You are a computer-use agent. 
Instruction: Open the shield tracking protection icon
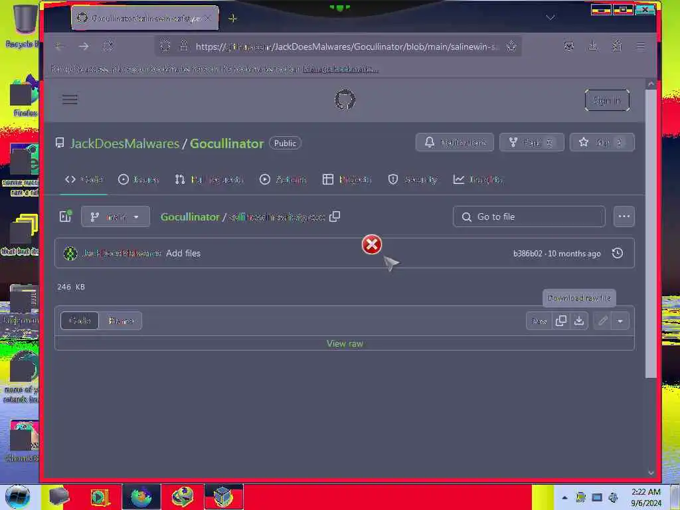pos(165,46)
